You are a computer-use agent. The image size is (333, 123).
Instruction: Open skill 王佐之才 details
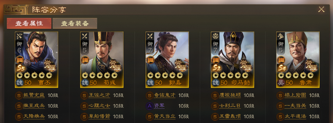click(100, 96)
